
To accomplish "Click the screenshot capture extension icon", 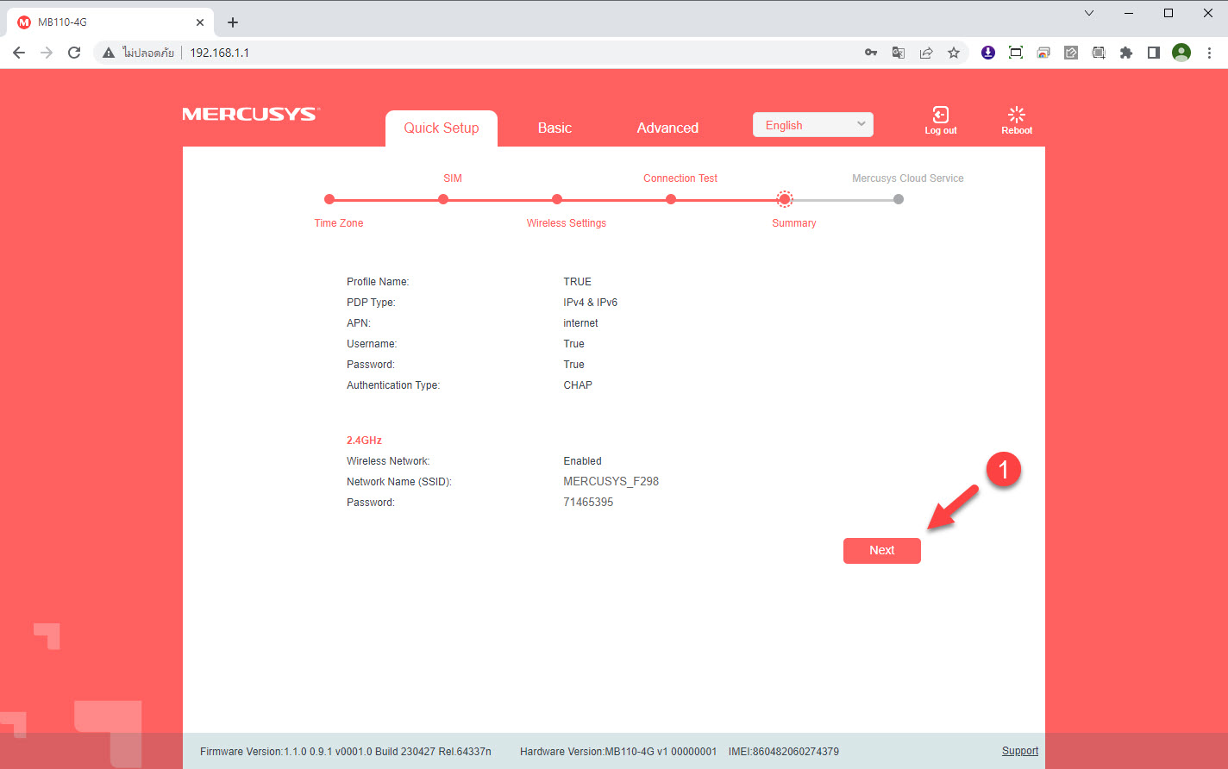I will (1016, 53).
